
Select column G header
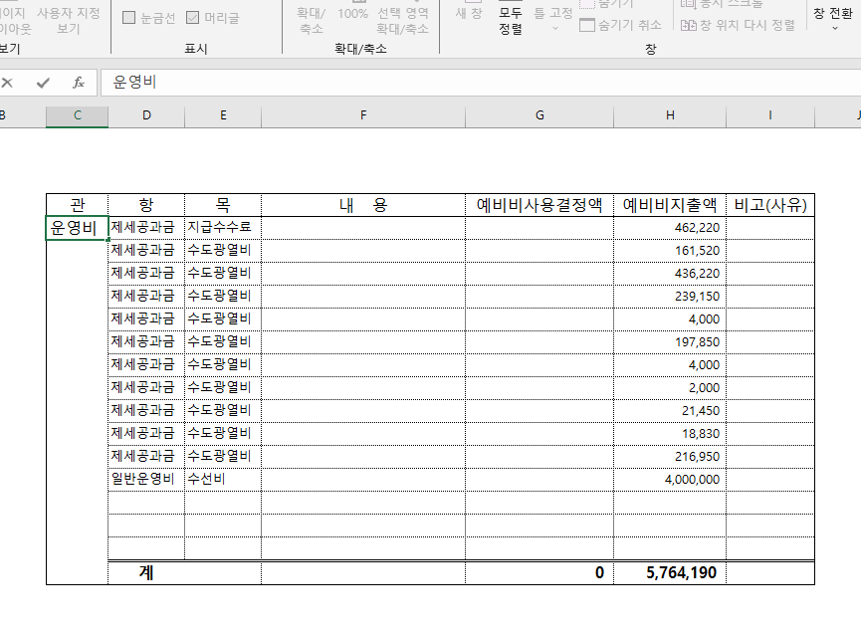tap(539, 115)
